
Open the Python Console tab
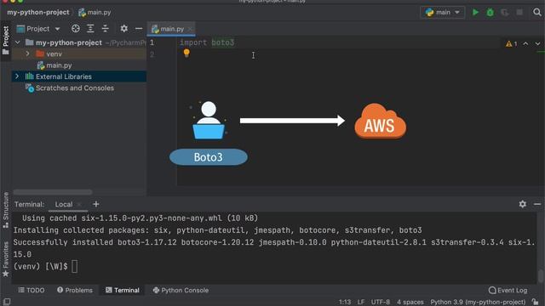pos(181,290)
